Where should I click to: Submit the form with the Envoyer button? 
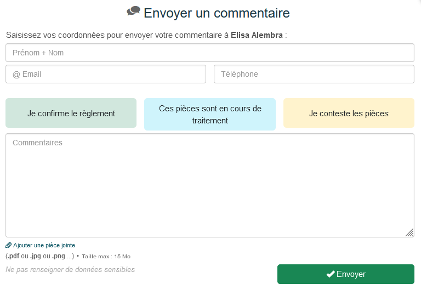pyautogui.click(x=345, y=274)
